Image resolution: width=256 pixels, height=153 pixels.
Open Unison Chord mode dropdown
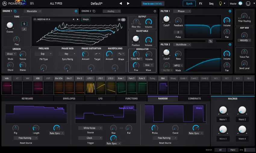[x=11, y=54]
